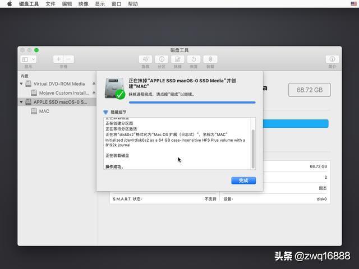359x269 pixels.
Task: Click the add volume plus button
Action: click(58, 59)
